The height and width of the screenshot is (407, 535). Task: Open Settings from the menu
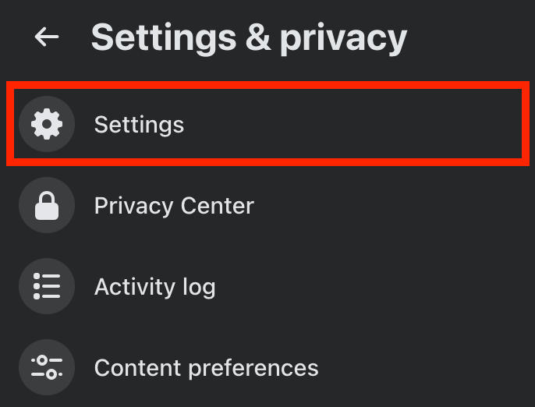pyautogui.click(x=267, y=124)
